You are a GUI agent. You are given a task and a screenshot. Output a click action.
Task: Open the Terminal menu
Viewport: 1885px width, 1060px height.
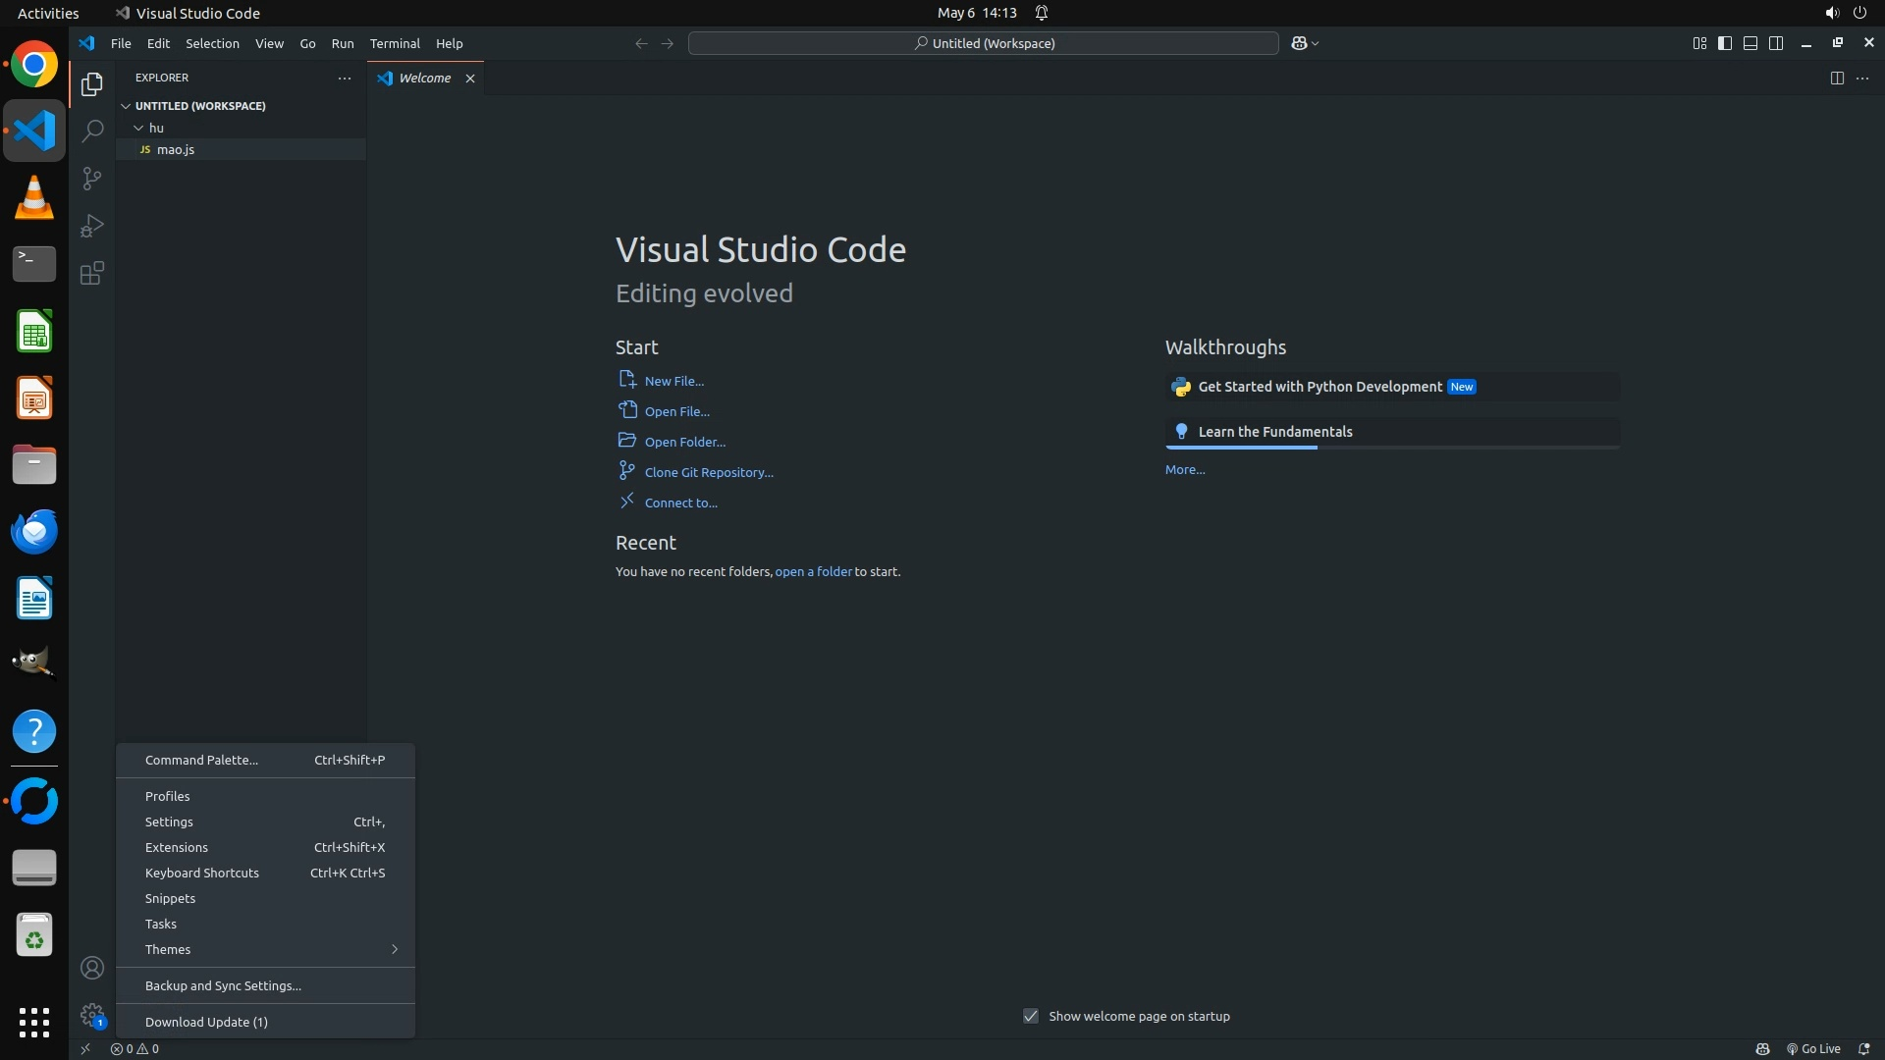tap(395, 43)
